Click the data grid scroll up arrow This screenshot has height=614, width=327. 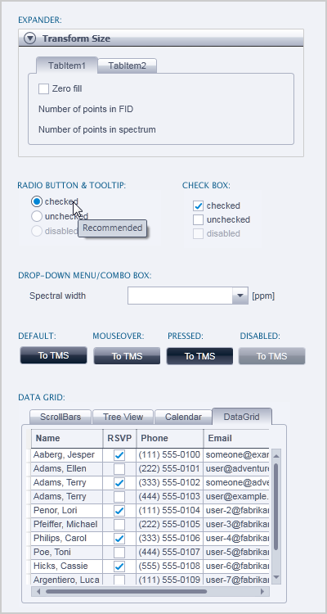click(276, 456)
